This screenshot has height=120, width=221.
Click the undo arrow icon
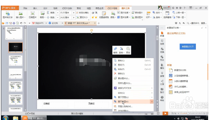[x=21, y=23]
